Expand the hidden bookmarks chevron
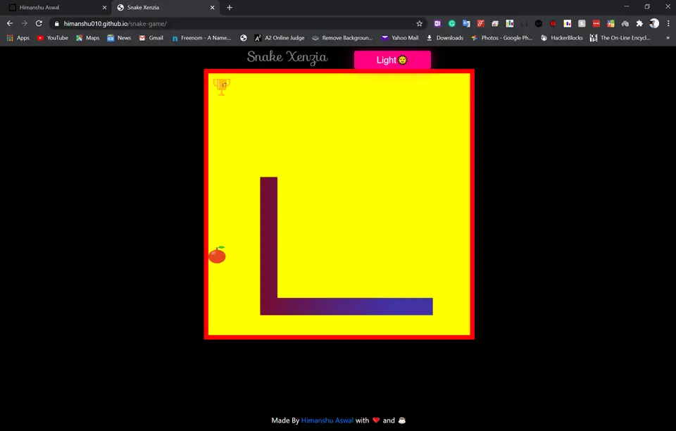 668,38
